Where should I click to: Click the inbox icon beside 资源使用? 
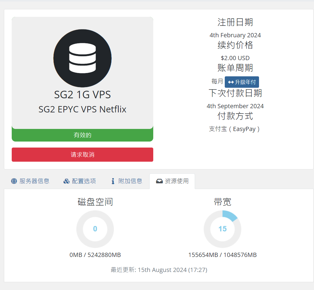[x=159, y=181]
